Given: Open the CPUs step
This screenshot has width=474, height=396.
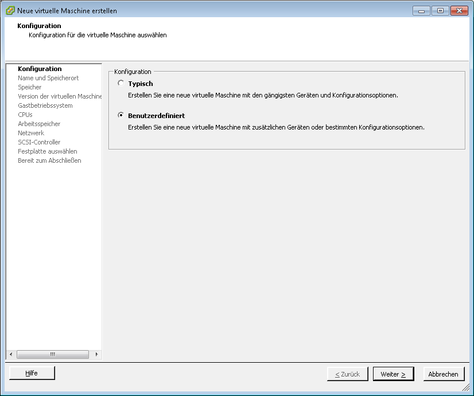Looking at the screenshot, I should point(25,115).
